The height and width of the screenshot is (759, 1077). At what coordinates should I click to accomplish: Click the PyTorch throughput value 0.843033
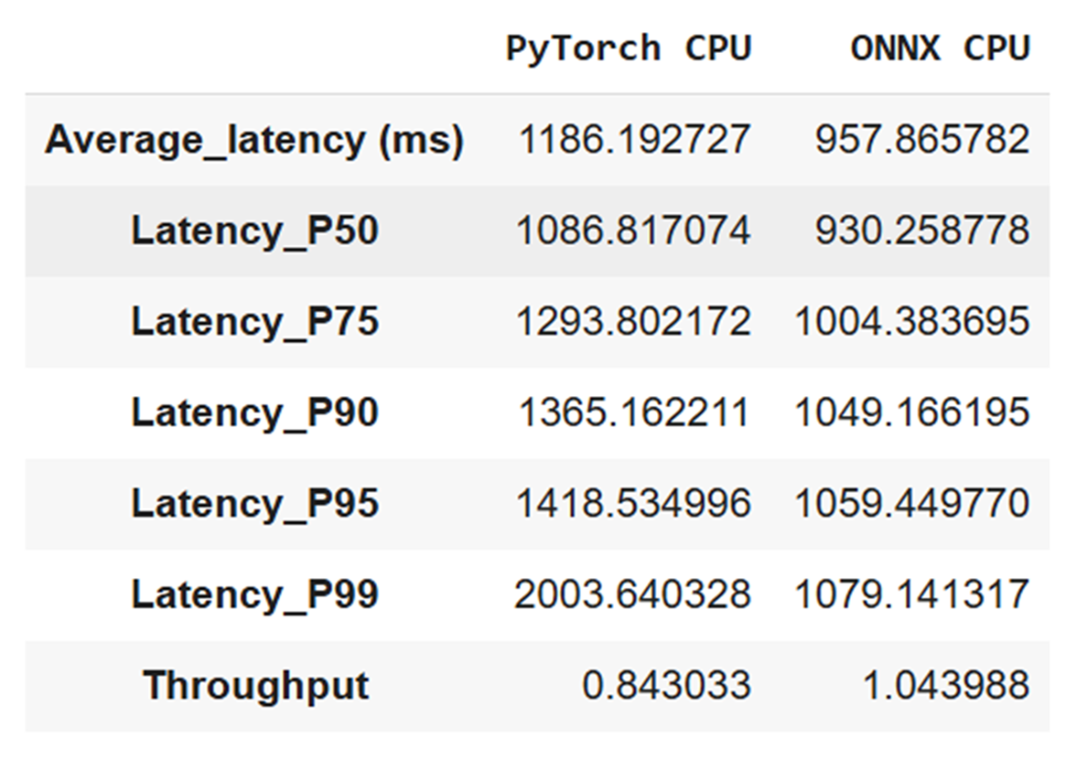666,685
